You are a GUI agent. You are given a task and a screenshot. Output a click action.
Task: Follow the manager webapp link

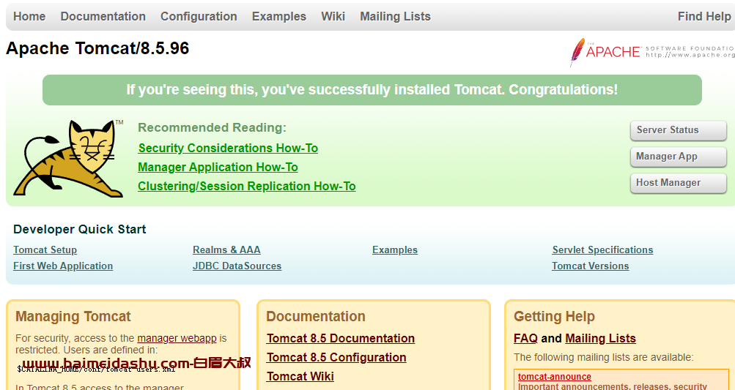click(x=177, y=338)
